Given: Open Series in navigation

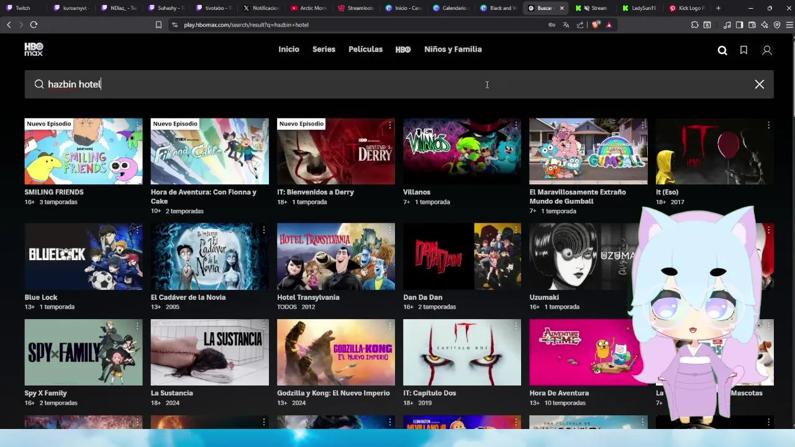Looking at the screenshot, I should (324, 49).
